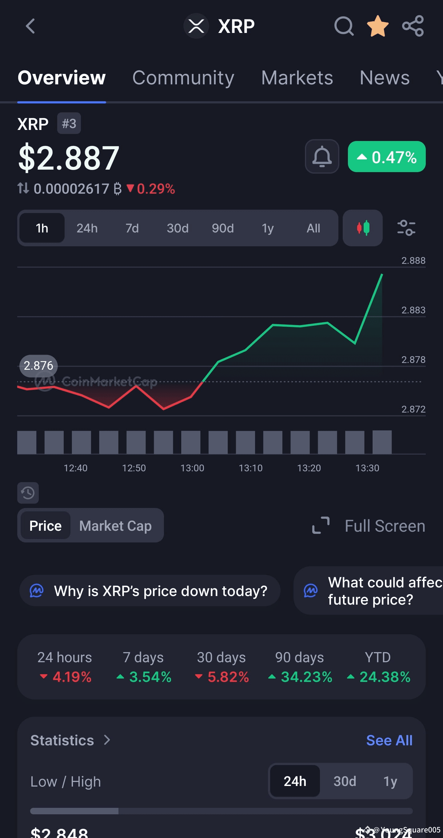Open search with magnifying glass icon
The width and height of the screenshot is (443, 838).
coord(344,26)
